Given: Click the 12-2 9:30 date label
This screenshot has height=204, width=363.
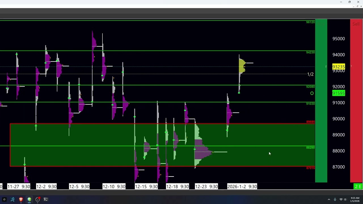Looking at the screenshot, I should 46,186.
